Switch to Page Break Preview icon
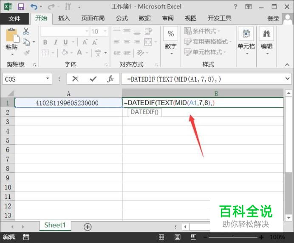The image size is (294, 243). coord(193,237)
